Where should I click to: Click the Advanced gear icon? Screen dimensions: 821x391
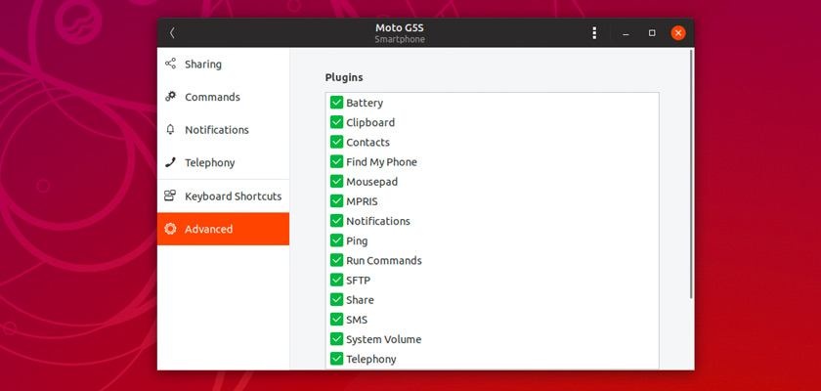pyautogui.click(x=170, y=229)
